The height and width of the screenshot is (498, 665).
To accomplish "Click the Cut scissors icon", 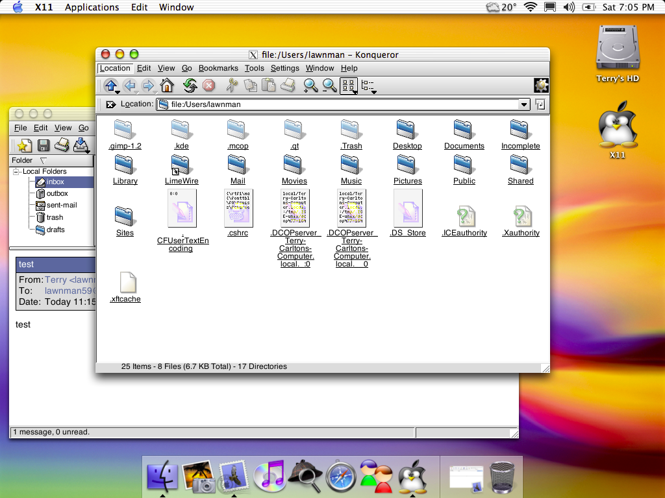I will point(232,86).
